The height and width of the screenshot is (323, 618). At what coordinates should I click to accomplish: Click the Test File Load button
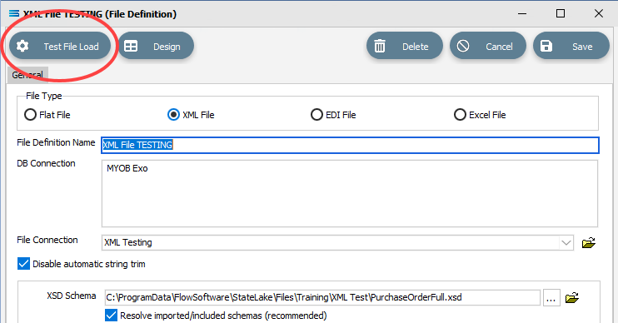[60, 46]
